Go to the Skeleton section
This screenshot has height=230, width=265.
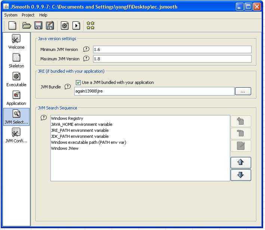pos(16,60)
